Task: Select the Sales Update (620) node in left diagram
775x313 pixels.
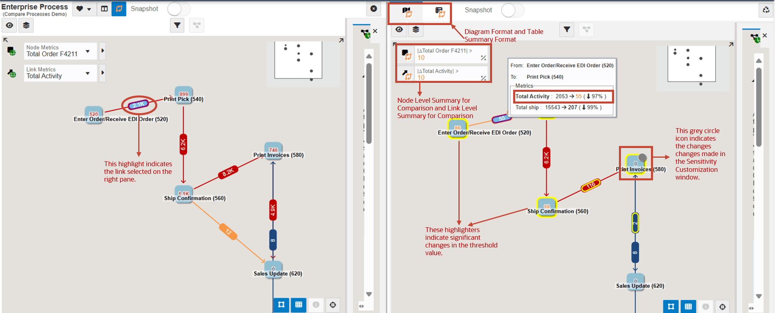Action: tap(273, 269)
